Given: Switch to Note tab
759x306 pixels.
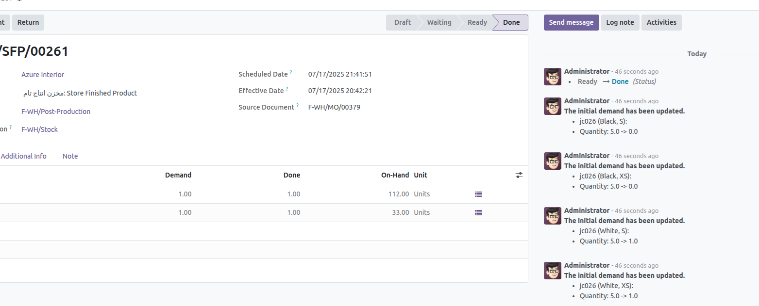Looking at the screenshot, I should pyautogui.click(x=70, y=156).
